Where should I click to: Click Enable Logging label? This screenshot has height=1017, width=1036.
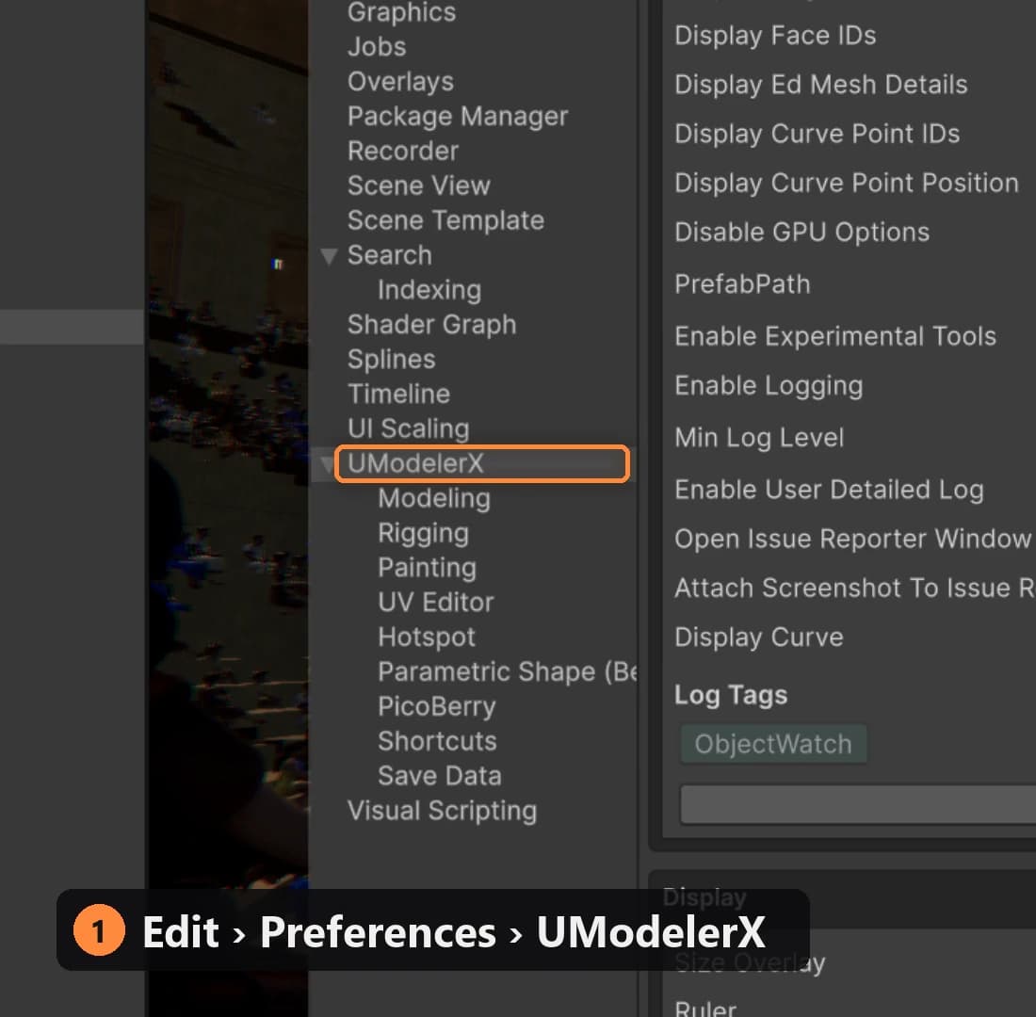coord(769,386)
